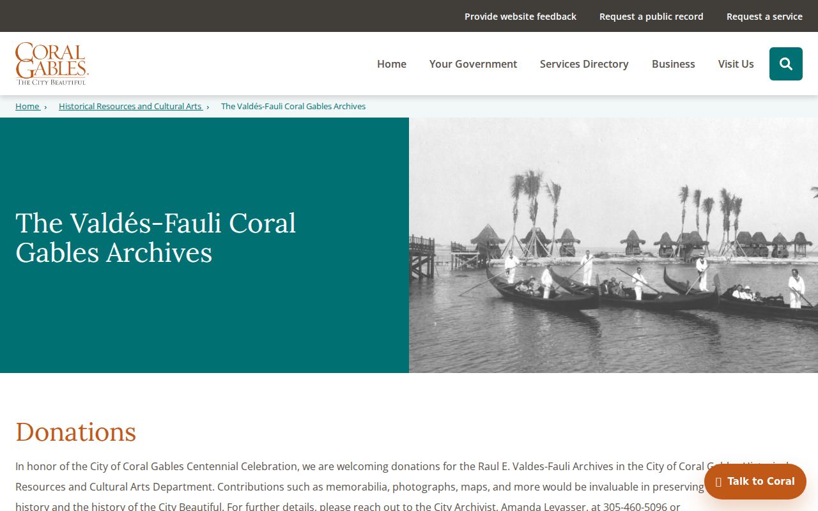Click the Coral Gables city logo
This screenshot has width=818, height=511.
tap(52, 64)
